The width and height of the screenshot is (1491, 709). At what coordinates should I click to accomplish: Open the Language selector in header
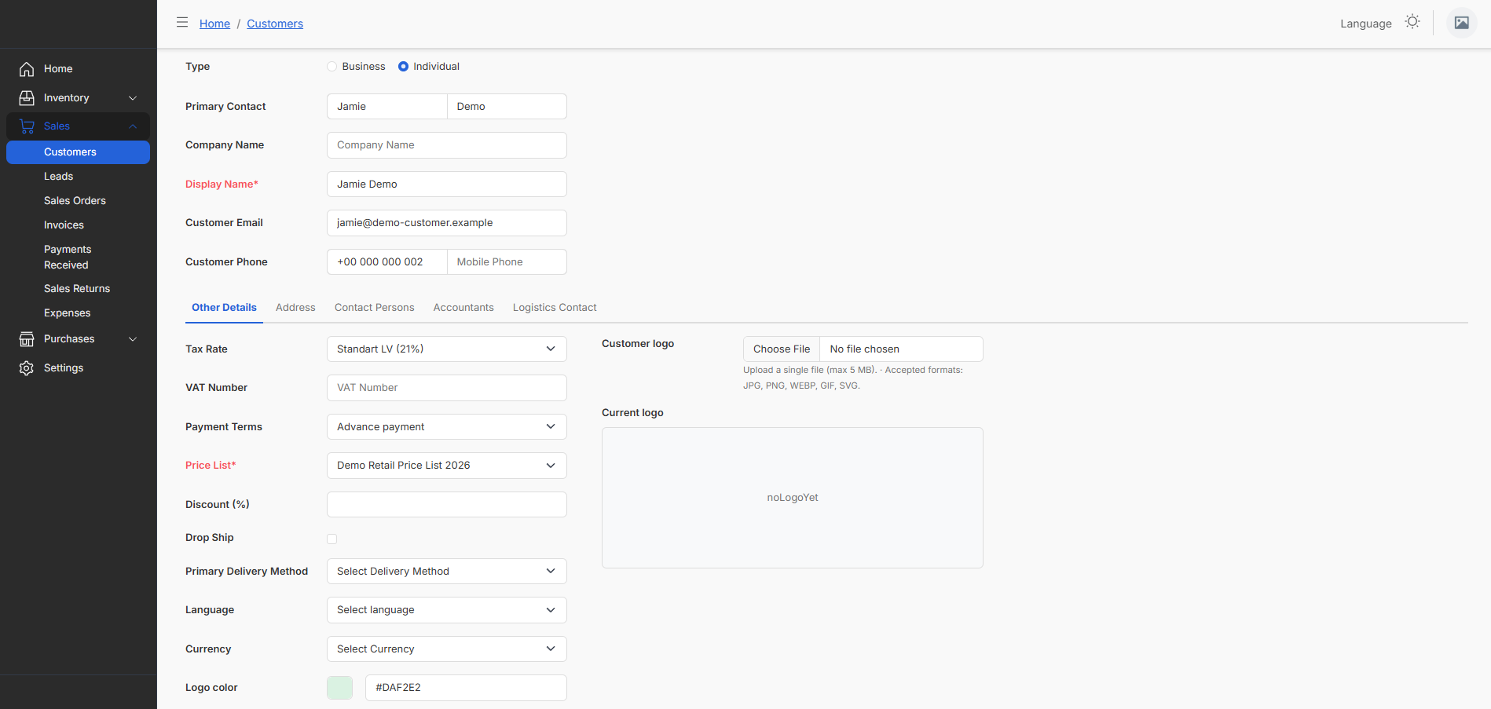click(1366, 24)
